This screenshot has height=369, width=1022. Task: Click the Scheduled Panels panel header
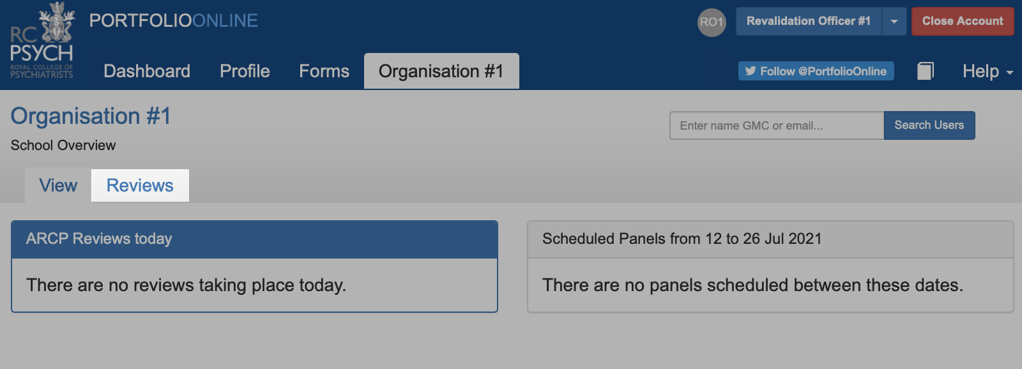[770, 239]
